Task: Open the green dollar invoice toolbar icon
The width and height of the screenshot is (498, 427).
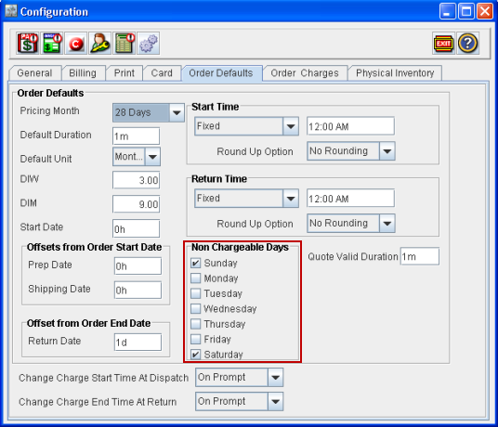Action: coord(52,43)
